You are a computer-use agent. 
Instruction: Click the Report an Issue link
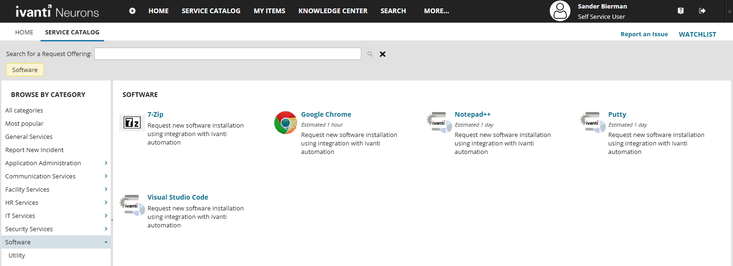(644, 34)
